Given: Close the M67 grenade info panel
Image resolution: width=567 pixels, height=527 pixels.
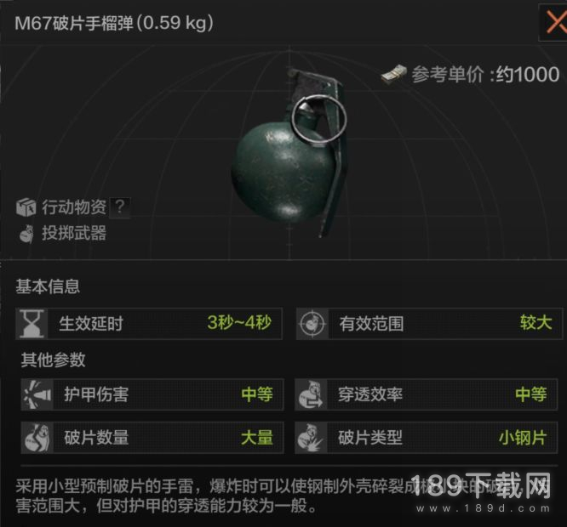Looking at the screenshot, I should pyautogui.click(x=555, y=22).
